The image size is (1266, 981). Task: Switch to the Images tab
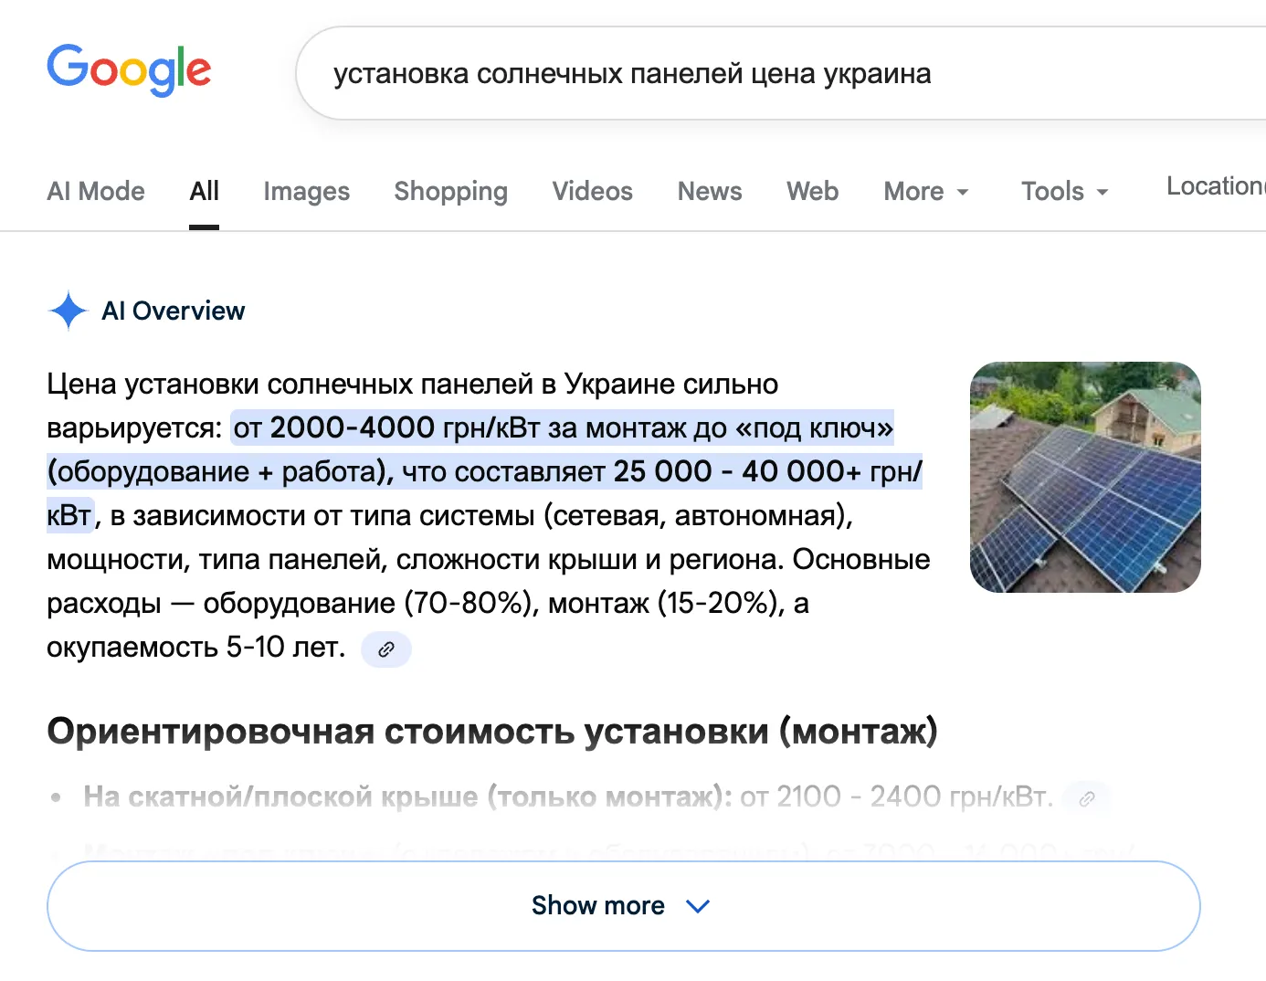pos(306,192)
